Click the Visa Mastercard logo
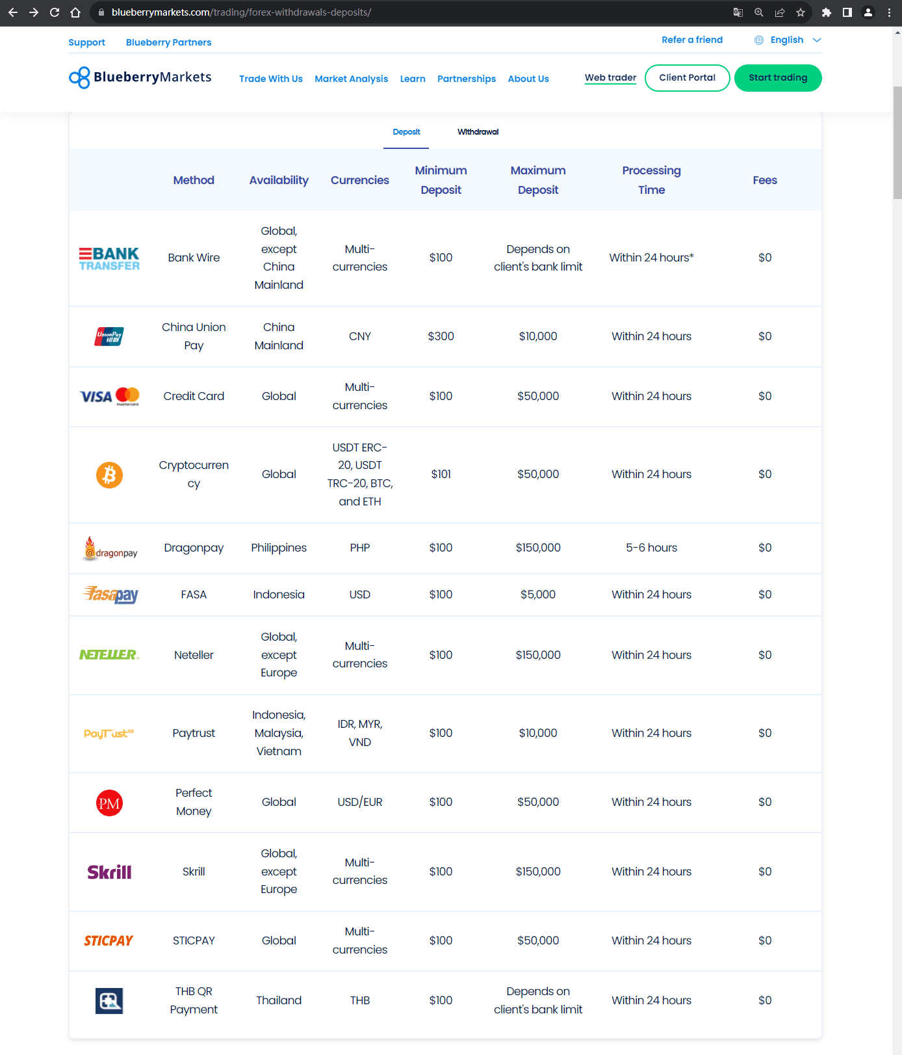 point(109,396)
